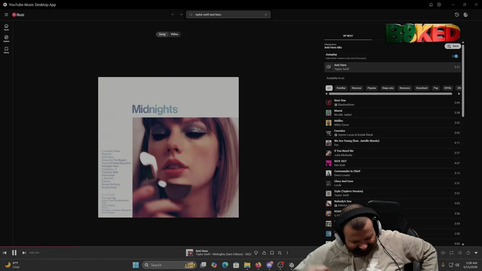Open desktop app settings gear

tap(439, 5)
